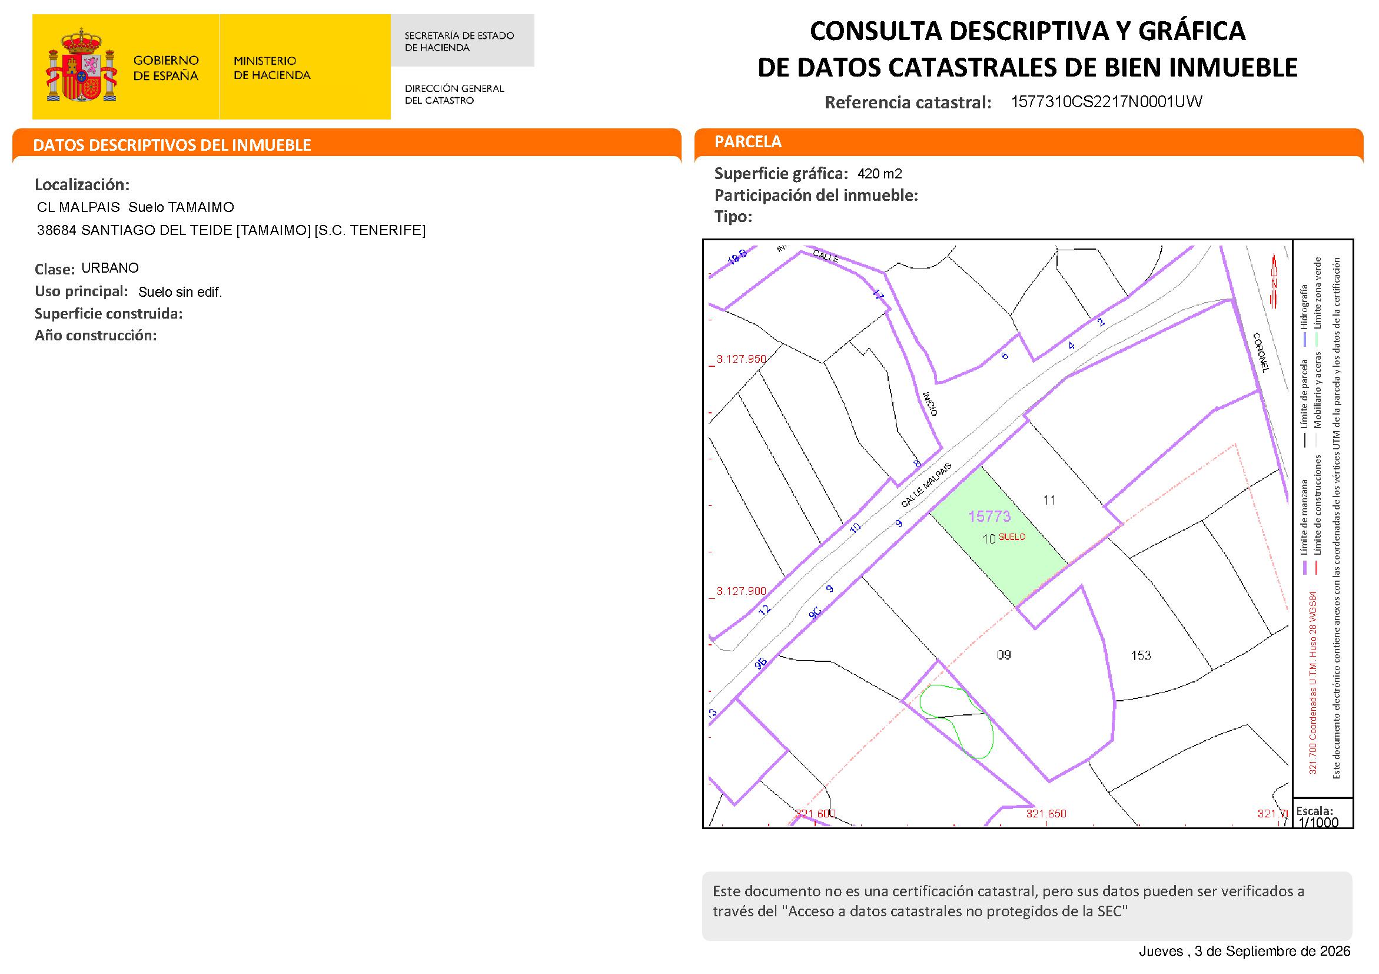Click the red SUELO label on parcel
The height and width of the screenshot is (974, 1379).
pyautogui.click(x=1012, y=537)
